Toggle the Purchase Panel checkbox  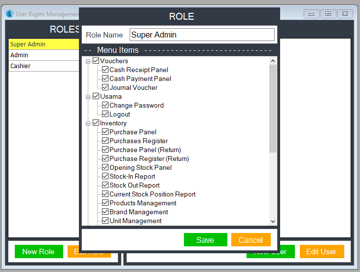105,132
